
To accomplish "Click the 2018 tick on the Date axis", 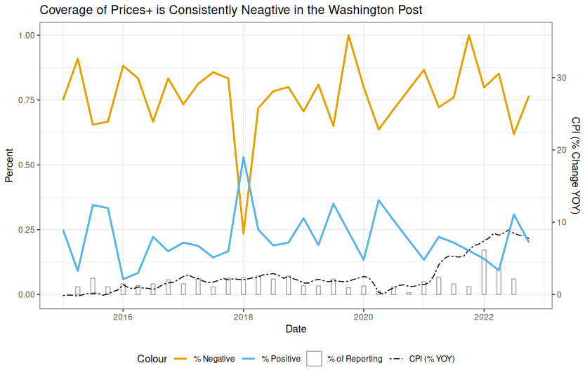I will [x=243, y=317].
